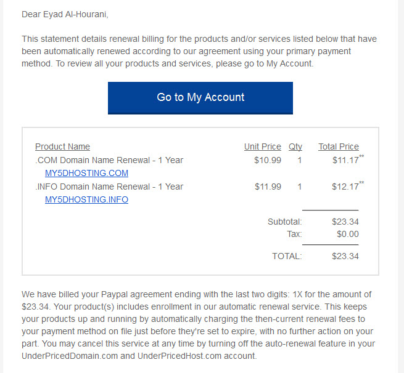Click the $0.00 tax amount

(348, 234)
